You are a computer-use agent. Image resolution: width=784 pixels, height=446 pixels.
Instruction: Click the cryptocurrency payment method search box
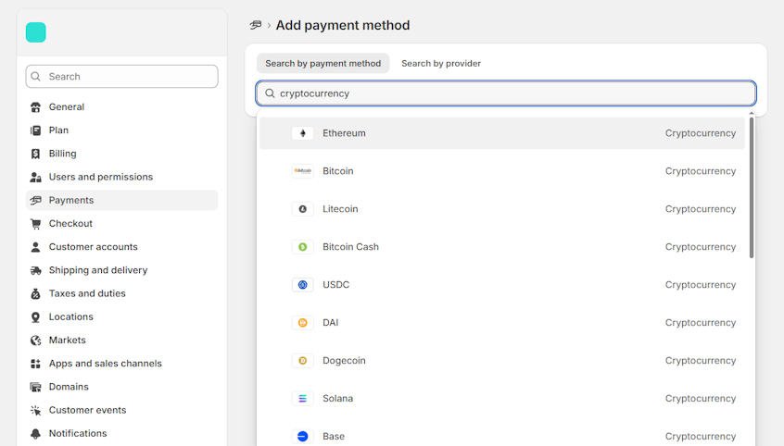point(506,93)
